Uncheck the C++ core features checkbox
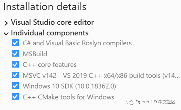The image size is (181, 110). click(15, 64)
